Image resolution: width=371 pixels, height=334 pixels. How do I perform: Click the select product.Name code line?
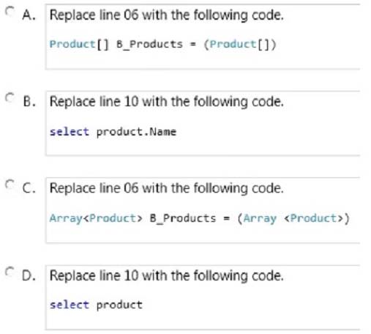(113, 132)
